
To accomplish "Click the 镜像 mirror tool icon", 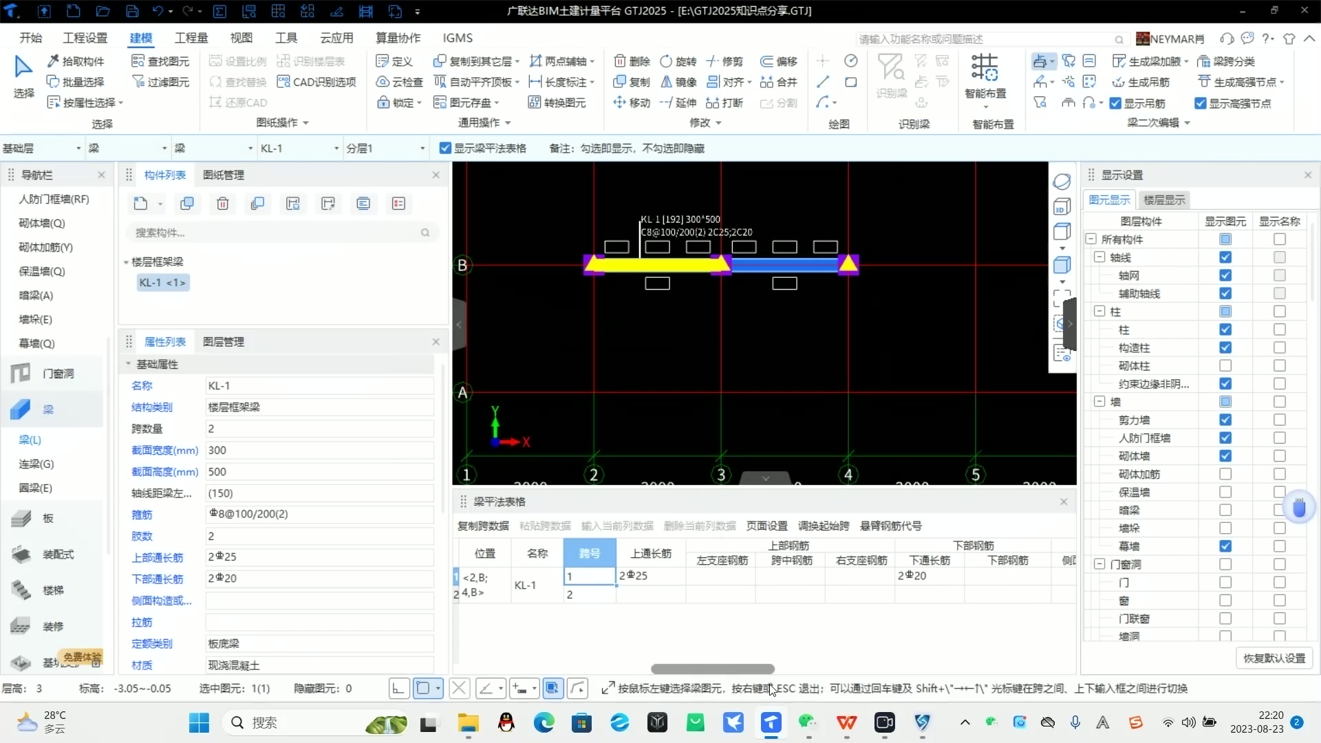I will pyautogui.click(x=666, y=82).
